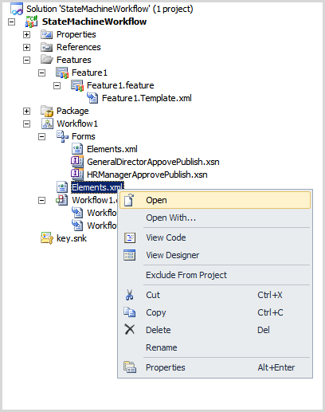Expand the Package node
Screen dimensions: 325x412
tap(26, 111)
